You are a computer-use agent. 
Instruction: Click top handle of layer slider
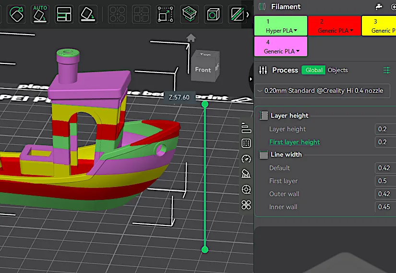[205, 104]
